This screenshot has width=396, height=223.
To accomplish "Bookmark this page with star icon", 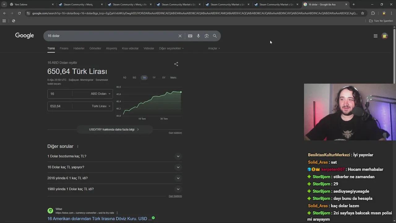I will coord(363,13).
